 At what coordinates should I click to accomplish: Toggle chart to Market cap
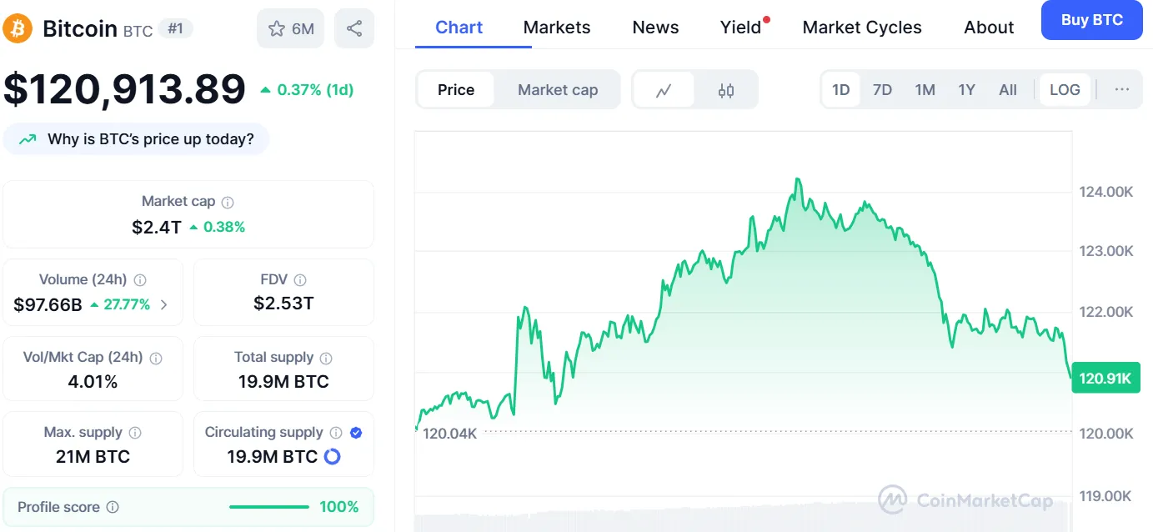click(558, 90)
